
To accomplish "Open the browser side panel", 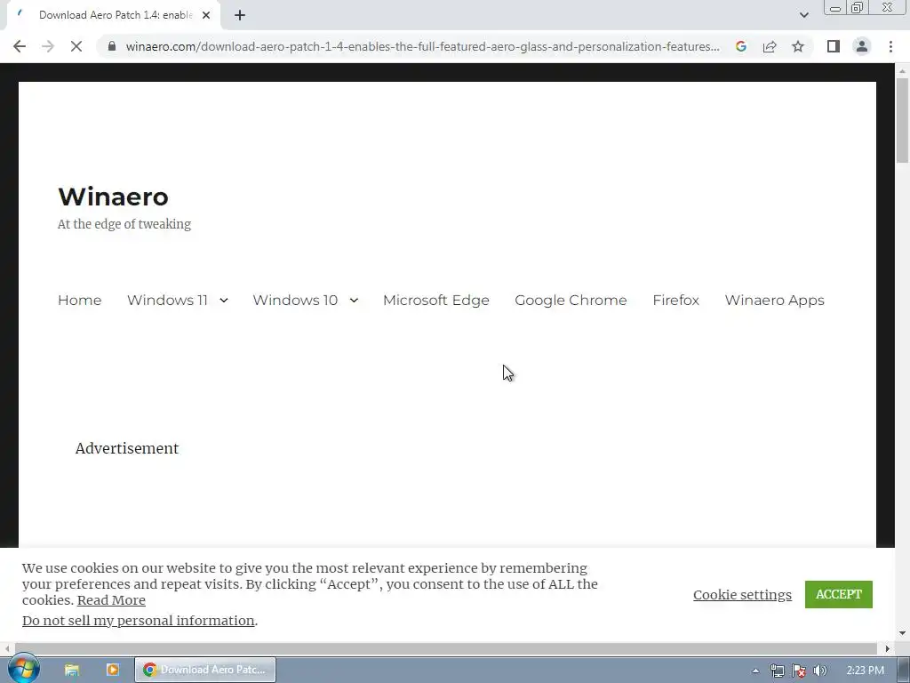I will pos(834,46).
